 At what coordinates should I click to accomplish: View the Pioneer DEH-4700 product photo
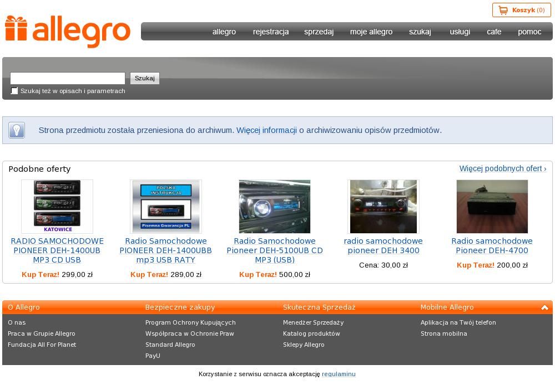(492, 207)
